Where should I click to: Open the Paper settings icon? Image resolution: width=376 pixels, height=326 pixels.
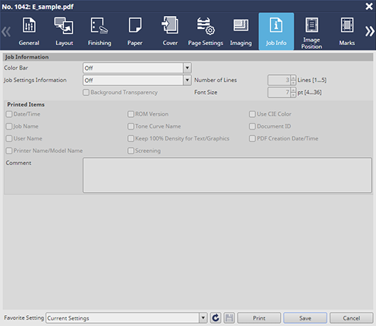tap(135, 25)
